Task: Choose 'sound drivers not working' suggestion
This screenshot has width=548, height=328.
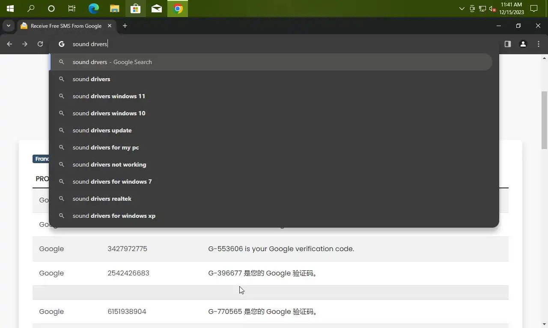Action: (x=271, y=164)
